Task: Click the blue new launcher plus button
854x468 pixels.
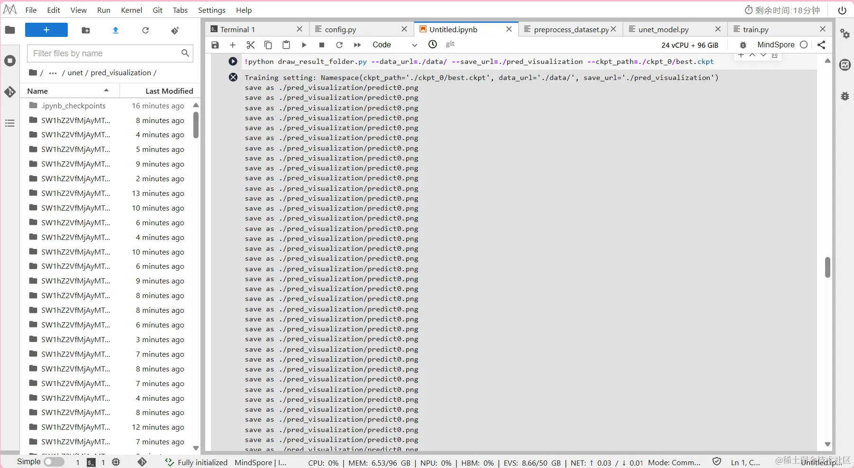Action: [46, 30]
